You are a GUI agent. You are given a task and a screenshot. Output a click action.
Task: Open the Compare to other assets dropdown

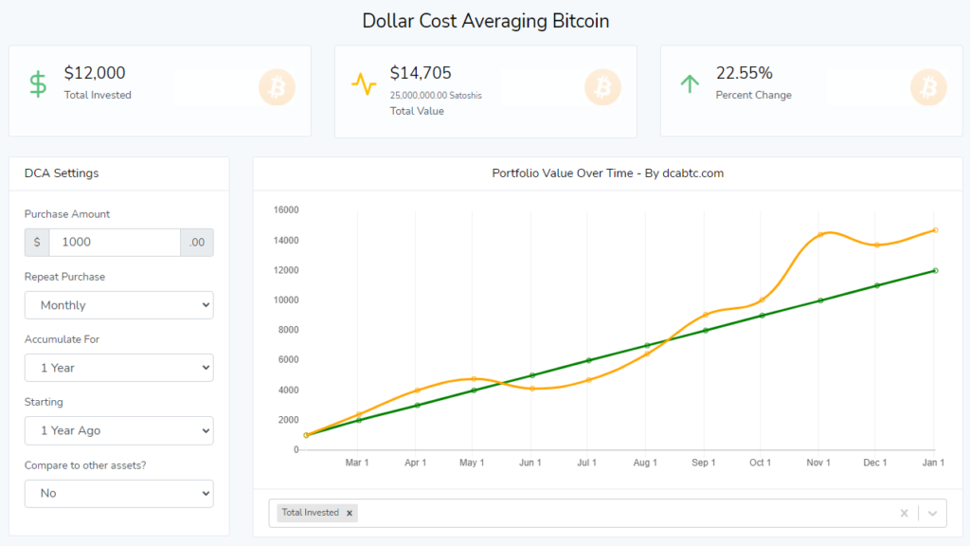pos(118,493)
